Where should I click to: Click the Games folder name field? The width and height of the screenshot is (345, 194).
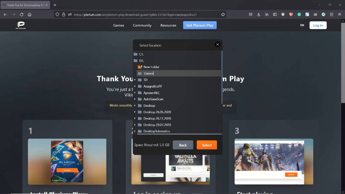point(179,73)
